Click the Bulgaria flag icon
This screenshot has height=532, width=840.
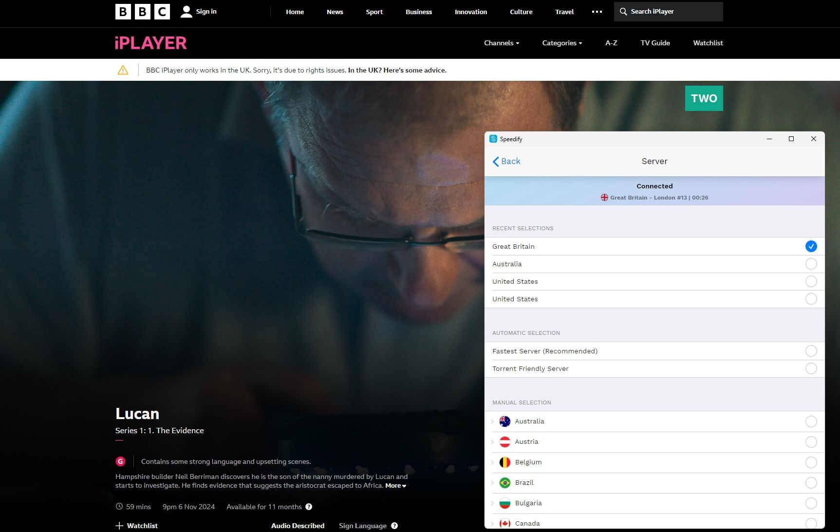(505, 503)
